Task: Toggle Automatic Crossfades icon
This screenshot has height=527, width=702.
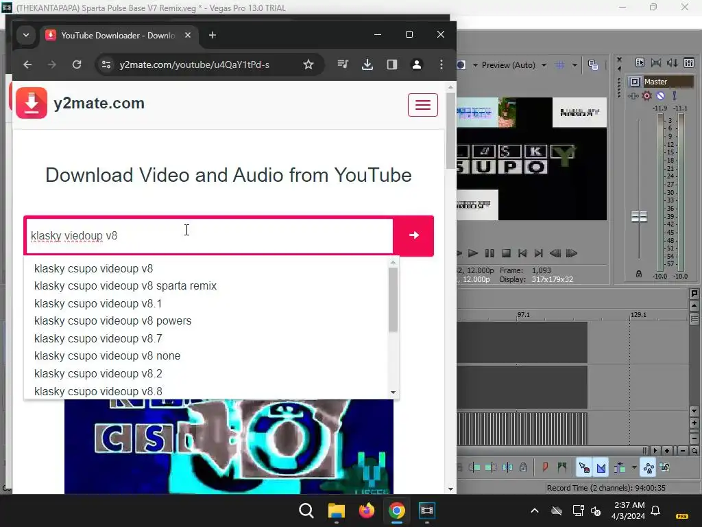Action: [x=601, y=468]
